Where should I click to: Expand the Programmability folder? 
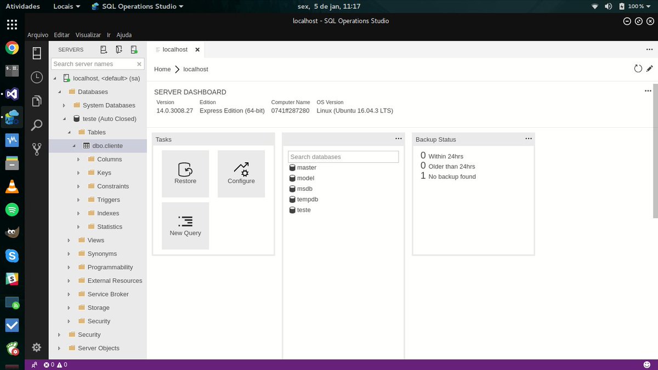coord(69,267)
